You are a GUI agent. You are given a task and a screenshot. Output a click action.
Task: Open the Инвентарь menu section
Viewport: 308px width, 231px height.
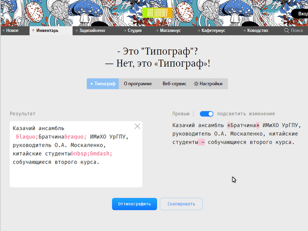[51, 31]
